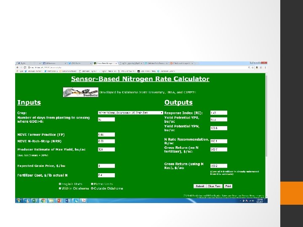Click the NDVI N-Rich-Strip input field
The height and width of the screenshot is (227, 303).
coord(106,141)
